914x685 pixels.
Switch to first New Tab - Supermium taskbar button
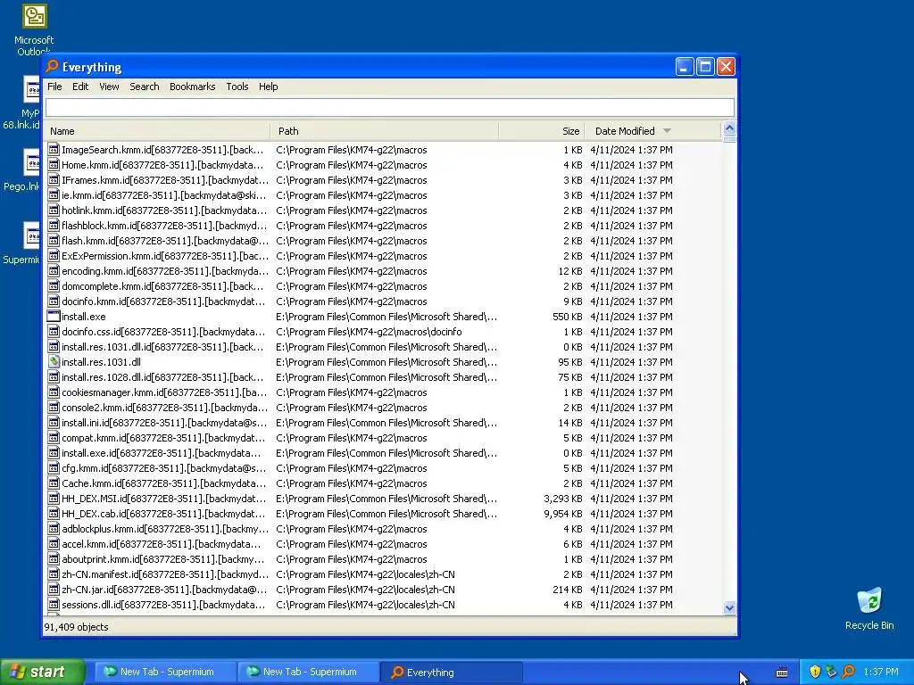click(164, 672)
